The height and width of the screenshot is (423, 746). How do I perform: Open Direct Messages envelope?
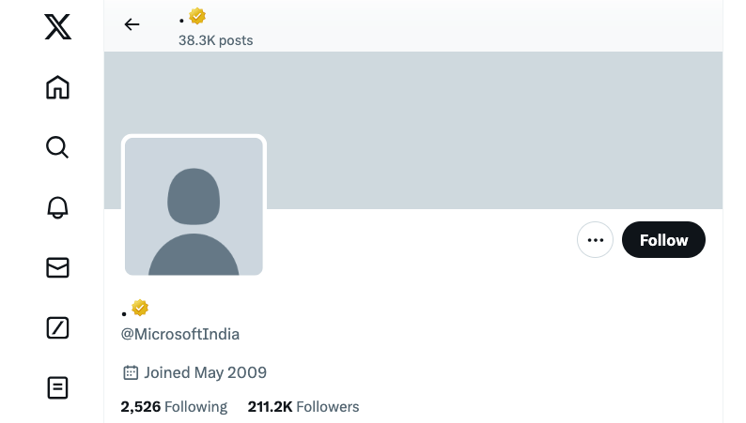(57, 267)
